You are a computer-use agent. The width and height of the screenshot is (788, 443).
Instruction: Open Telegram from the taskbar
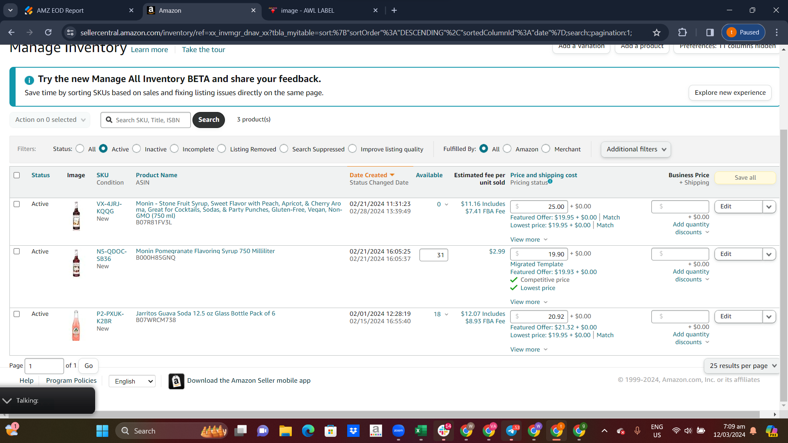tap(511, 431)
